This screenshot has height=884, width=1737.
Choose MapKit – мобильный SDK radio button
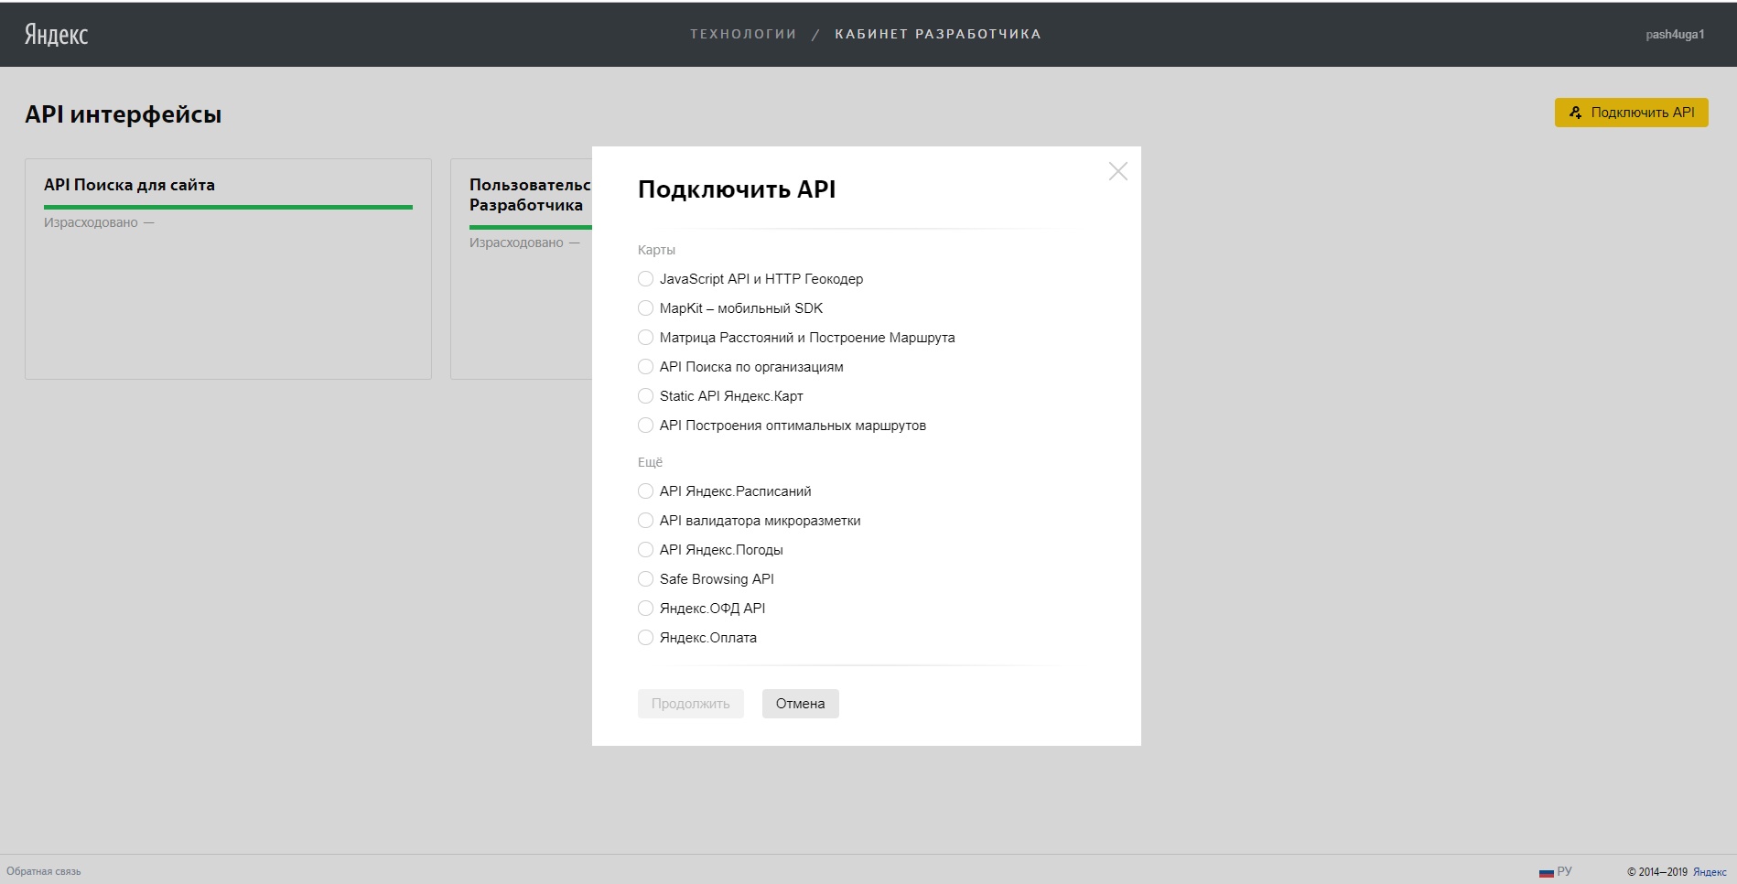point(646,308)
